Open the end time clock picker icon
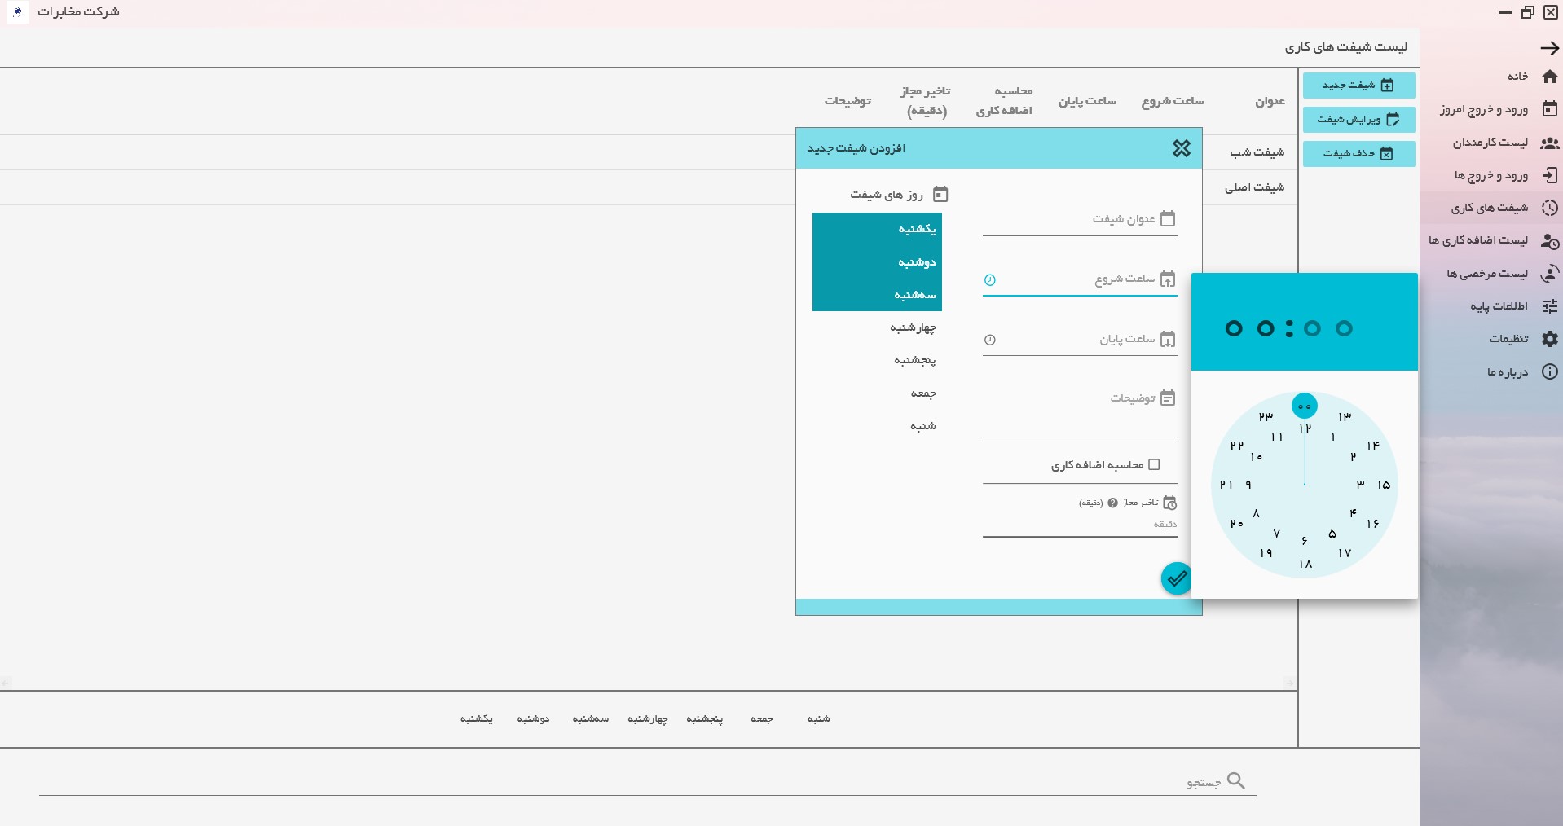This screenshot has height=826, width=1563. point(989,341)
